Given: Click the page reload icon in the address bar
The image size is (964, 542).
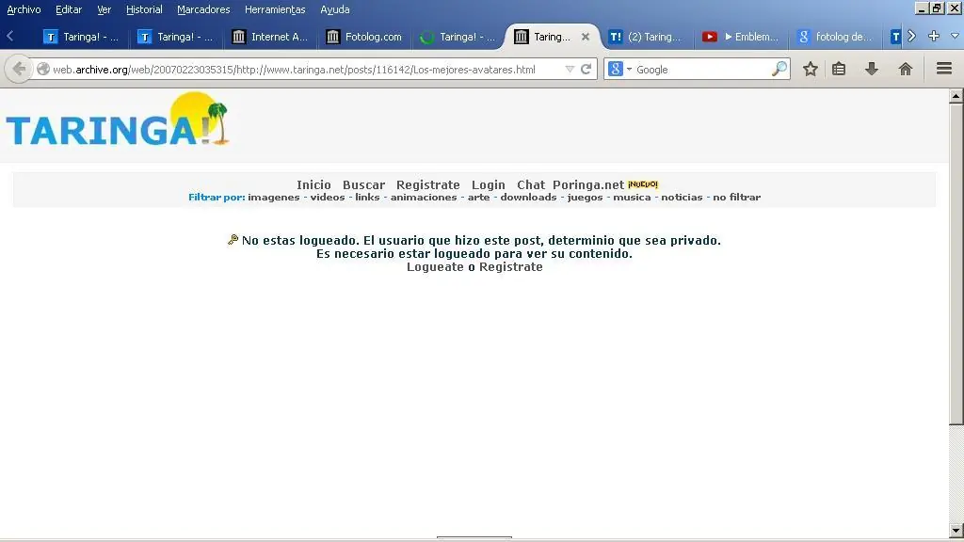Looking at the screenshot, I should pos(586,69).
